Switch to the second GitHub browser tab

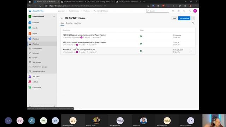(x=73, y=2)
